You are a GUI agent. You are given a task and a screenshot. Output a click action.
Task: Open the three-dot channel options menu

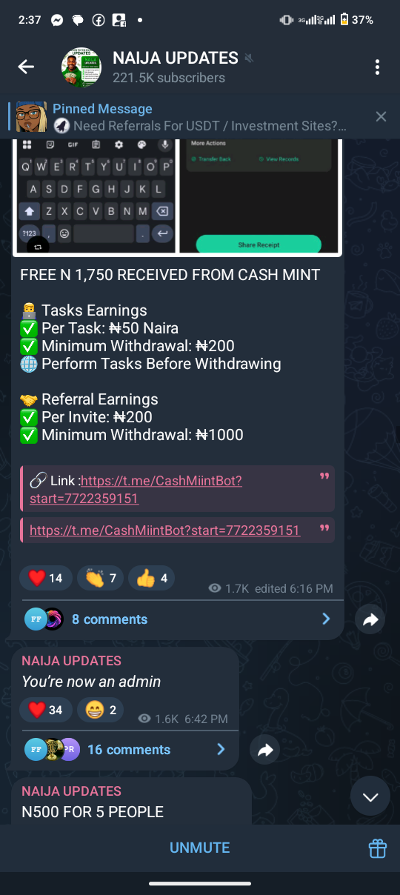pos(377,67)
